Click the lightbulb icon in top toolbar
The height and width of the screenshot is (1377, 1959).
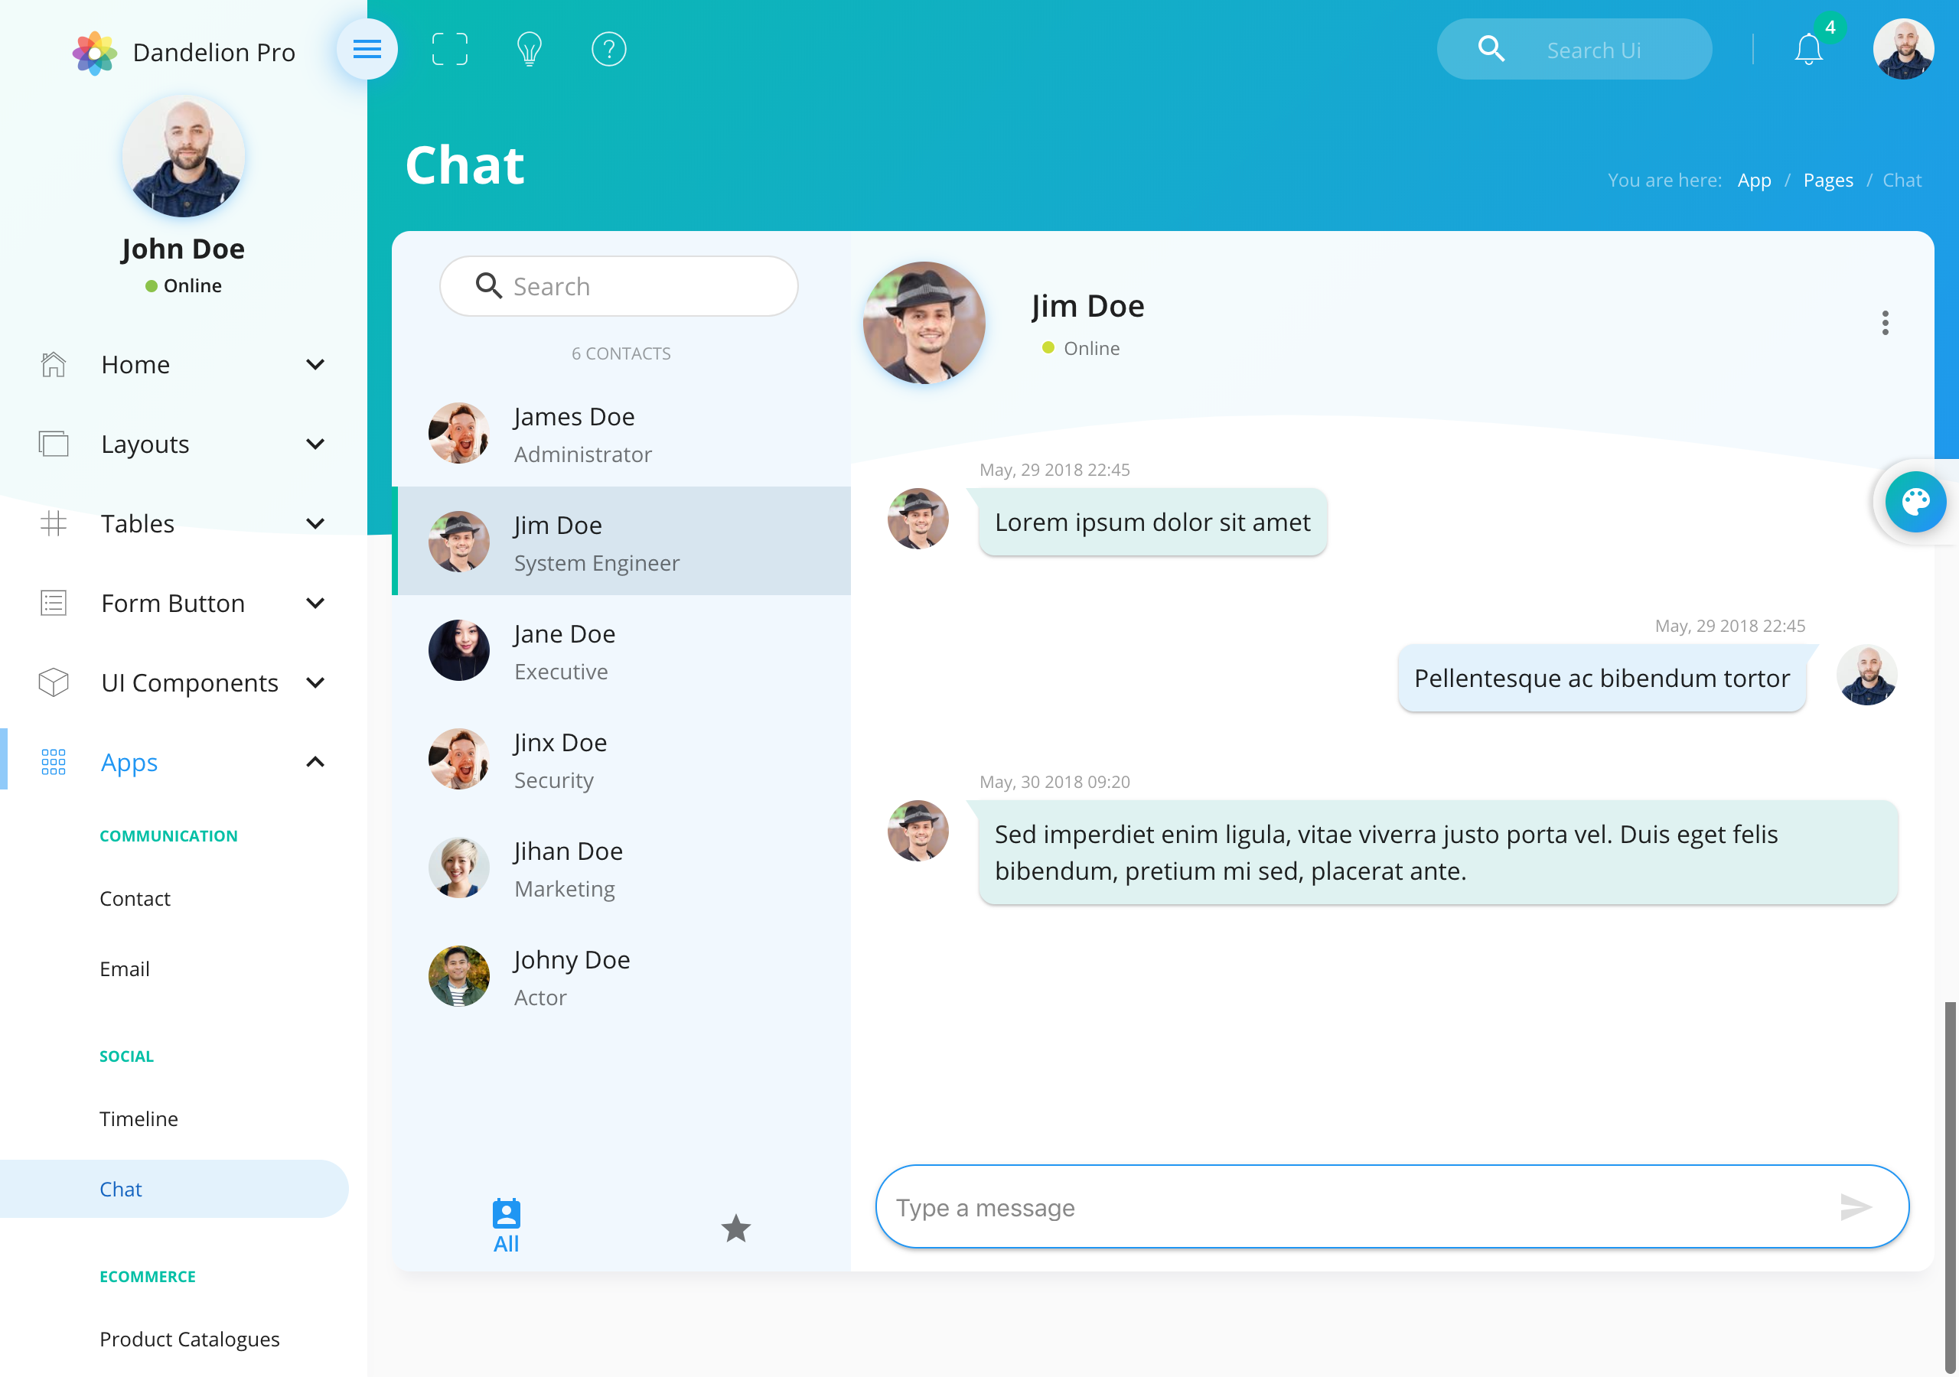pyautogui.click(x=531, y=50)
